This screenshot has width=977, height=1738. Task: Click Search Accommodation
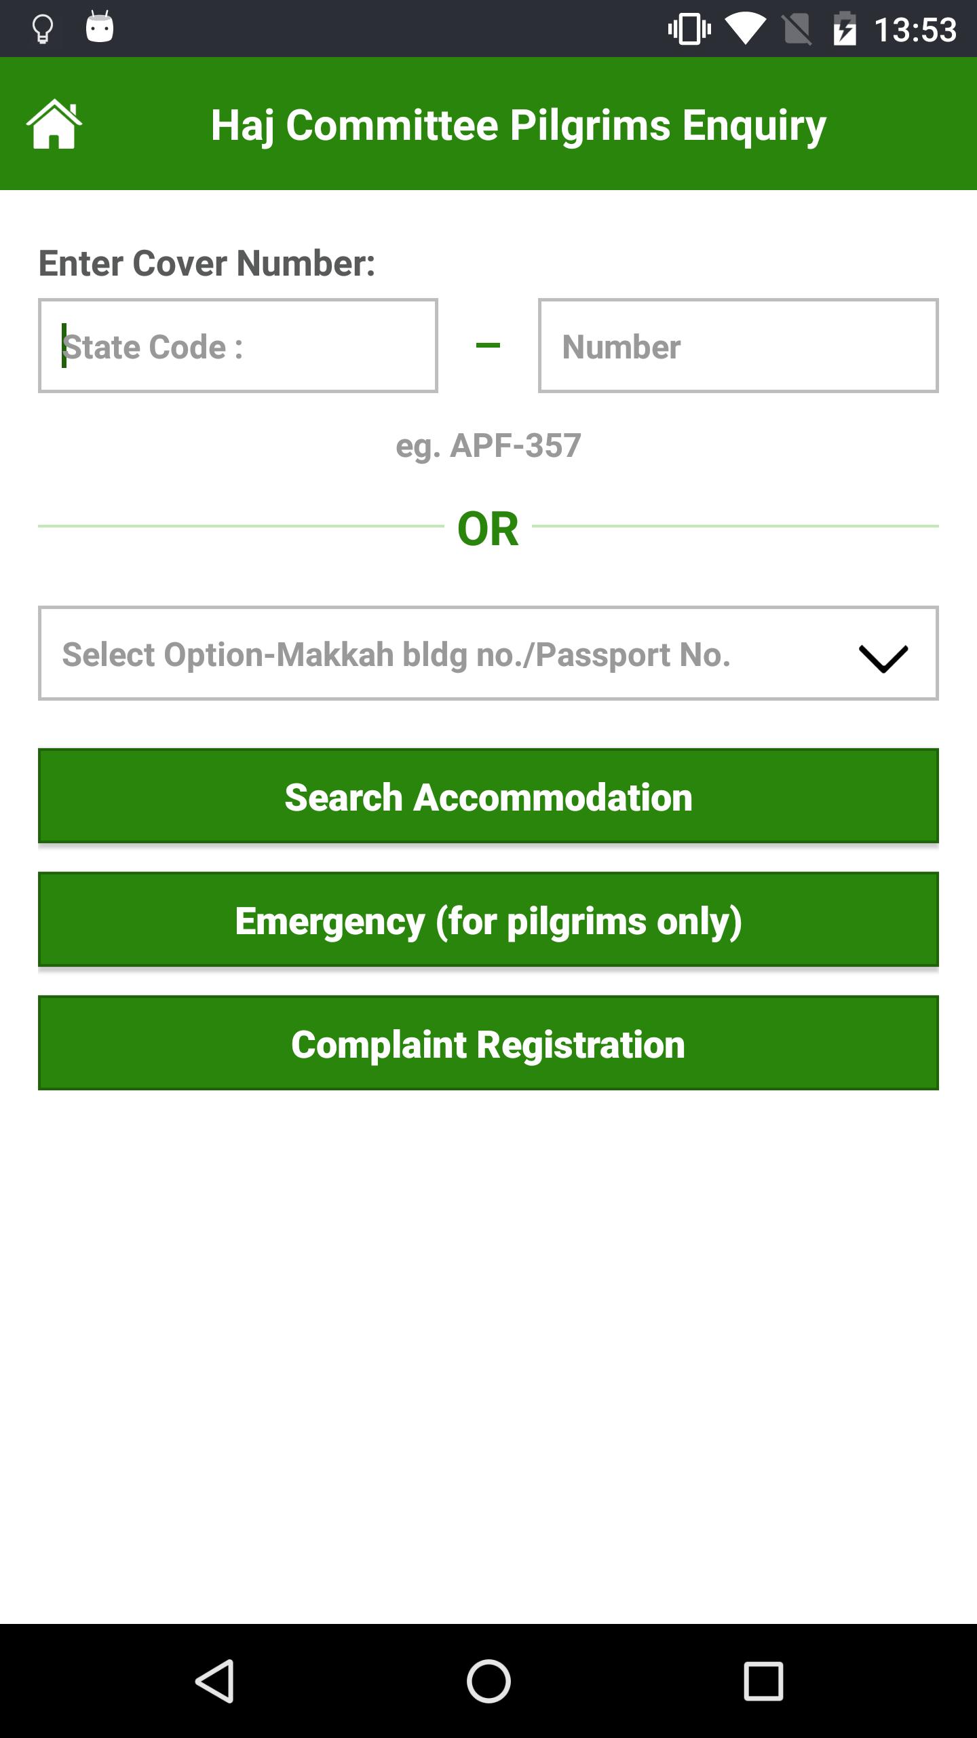[488, 798]
